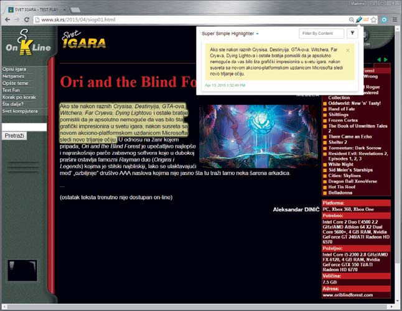Click the highlighted paragraph in the article
The width and height of the screenshot is (402, 311).
(124, 123)
